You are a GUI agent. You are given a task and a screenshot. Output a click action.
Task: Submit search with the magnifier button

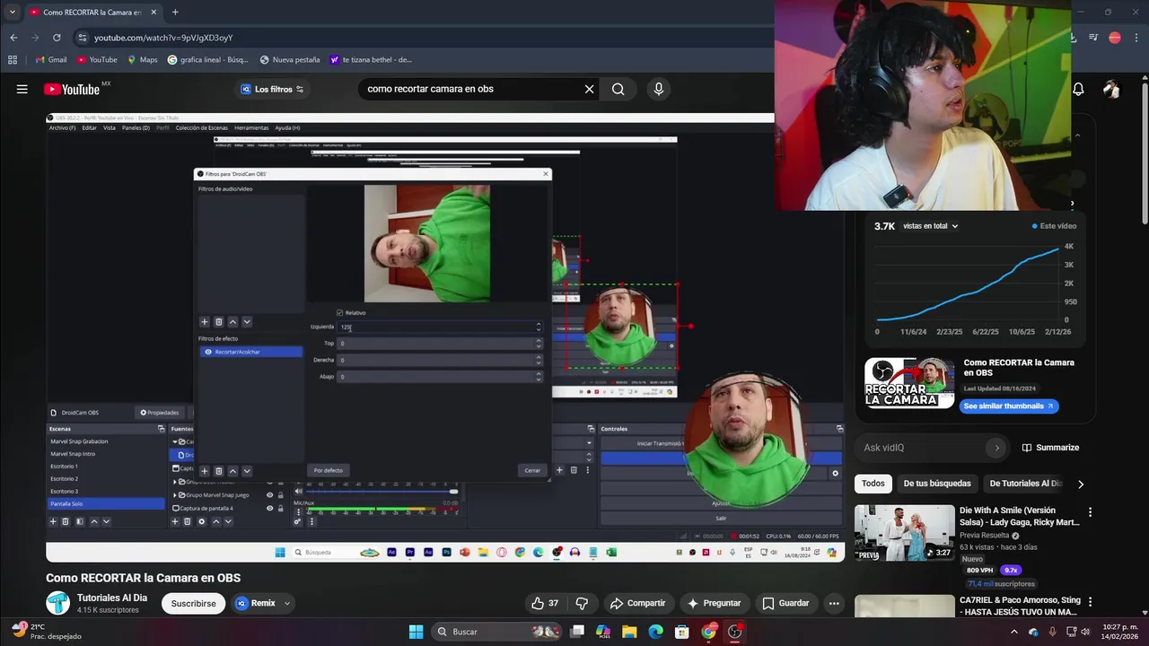click(x=618, y=89)
